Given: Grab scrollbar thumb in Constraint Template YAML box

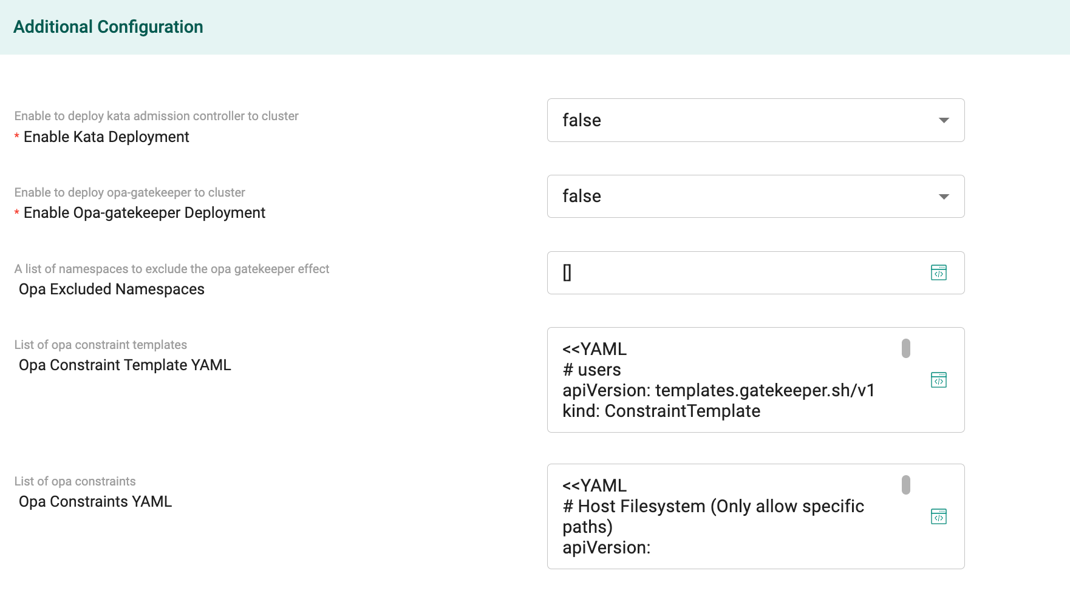Looking at the screenshot, I should tap(905, 348).
